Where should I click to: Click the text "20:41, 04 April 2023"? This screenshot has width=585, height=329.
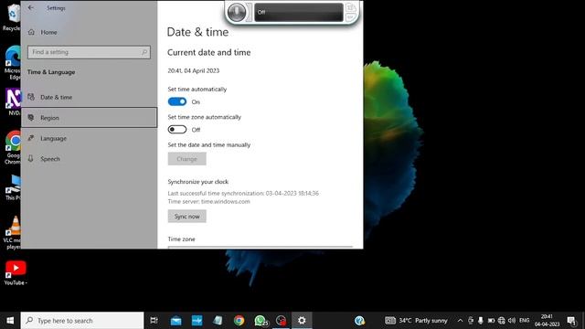[x=193, y=70]
